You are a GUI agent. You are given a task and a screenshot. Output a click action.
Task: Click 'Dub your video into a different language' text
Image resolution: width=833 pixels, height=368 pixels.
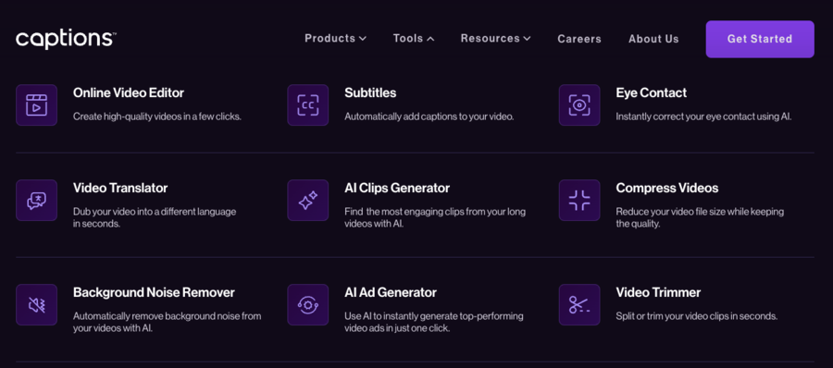[155, 212]
